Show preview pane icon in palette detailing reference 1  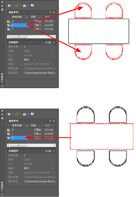click(50, 42)
